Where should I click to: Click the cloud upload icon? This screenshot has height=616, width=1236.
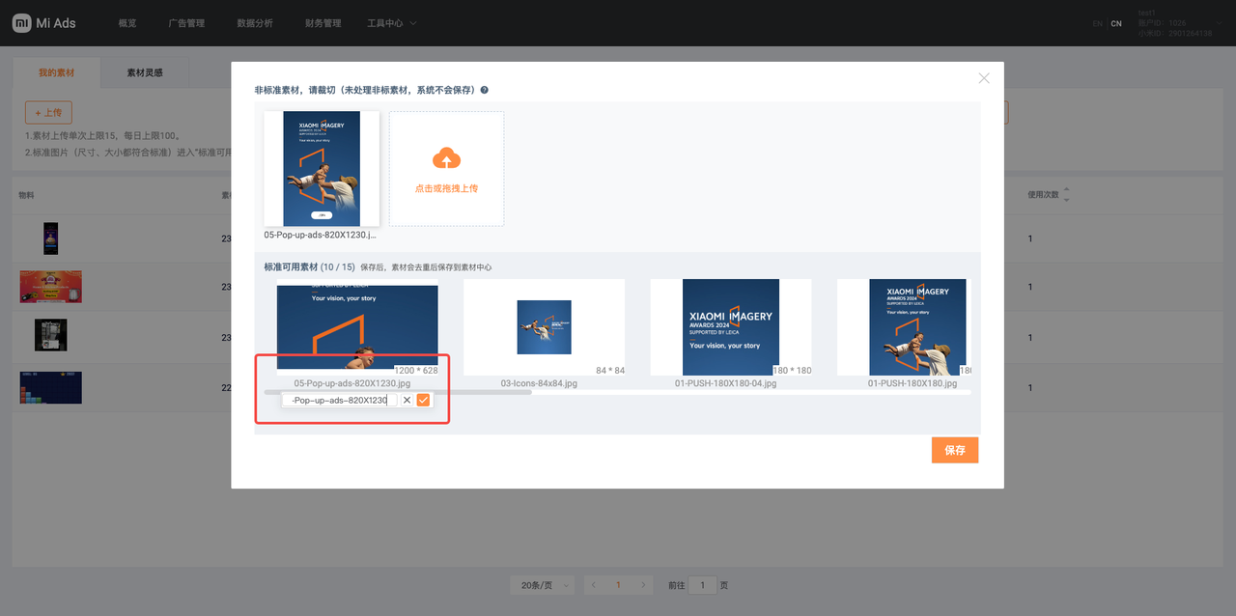coord(446,158)
